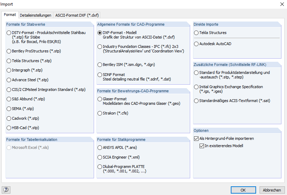Choose Autodesk AutoCAD direct import

pyautogui.click(x=196, y=44)
